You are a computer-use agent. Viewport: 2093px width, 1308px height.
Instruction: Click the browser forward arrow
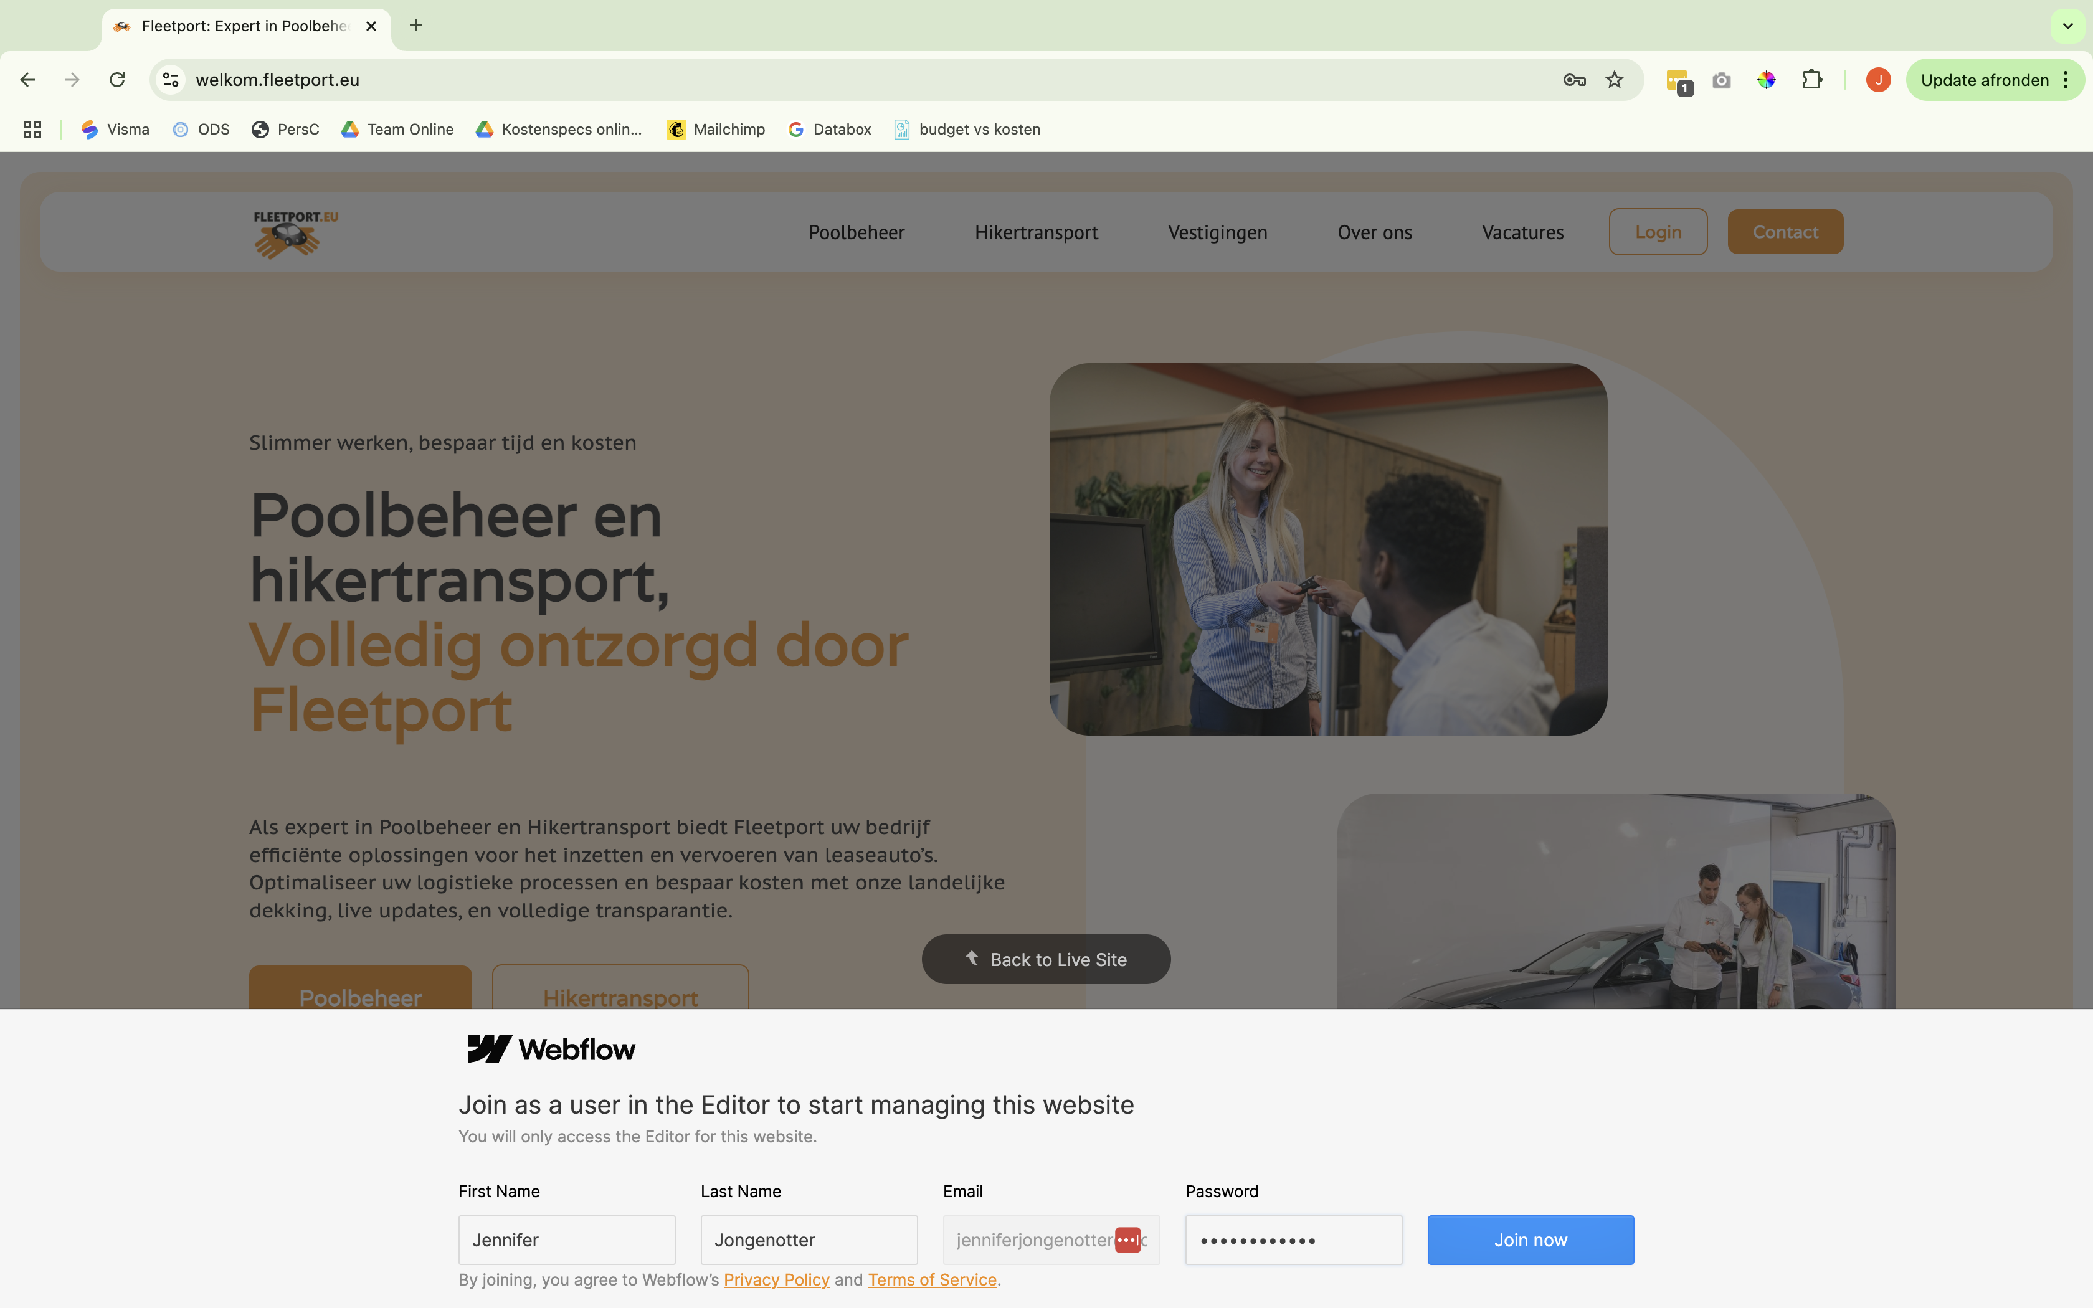point(73,80)
